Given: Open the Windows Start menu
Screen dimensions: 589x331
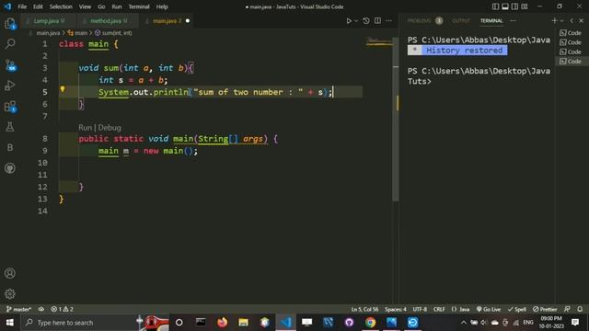Looking at the screenshot, I should click(10, 323).
